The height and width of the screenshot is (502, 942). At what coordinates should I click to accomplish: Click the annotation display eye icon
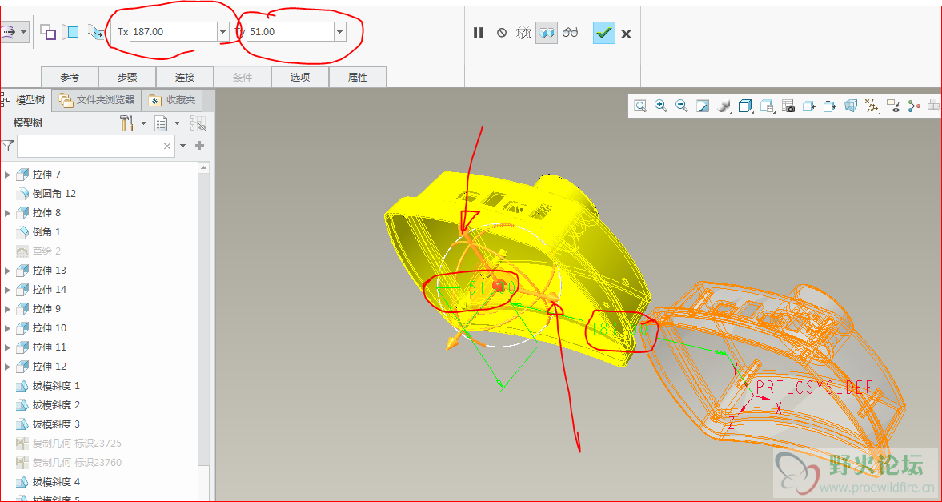[x=893, y=106]
